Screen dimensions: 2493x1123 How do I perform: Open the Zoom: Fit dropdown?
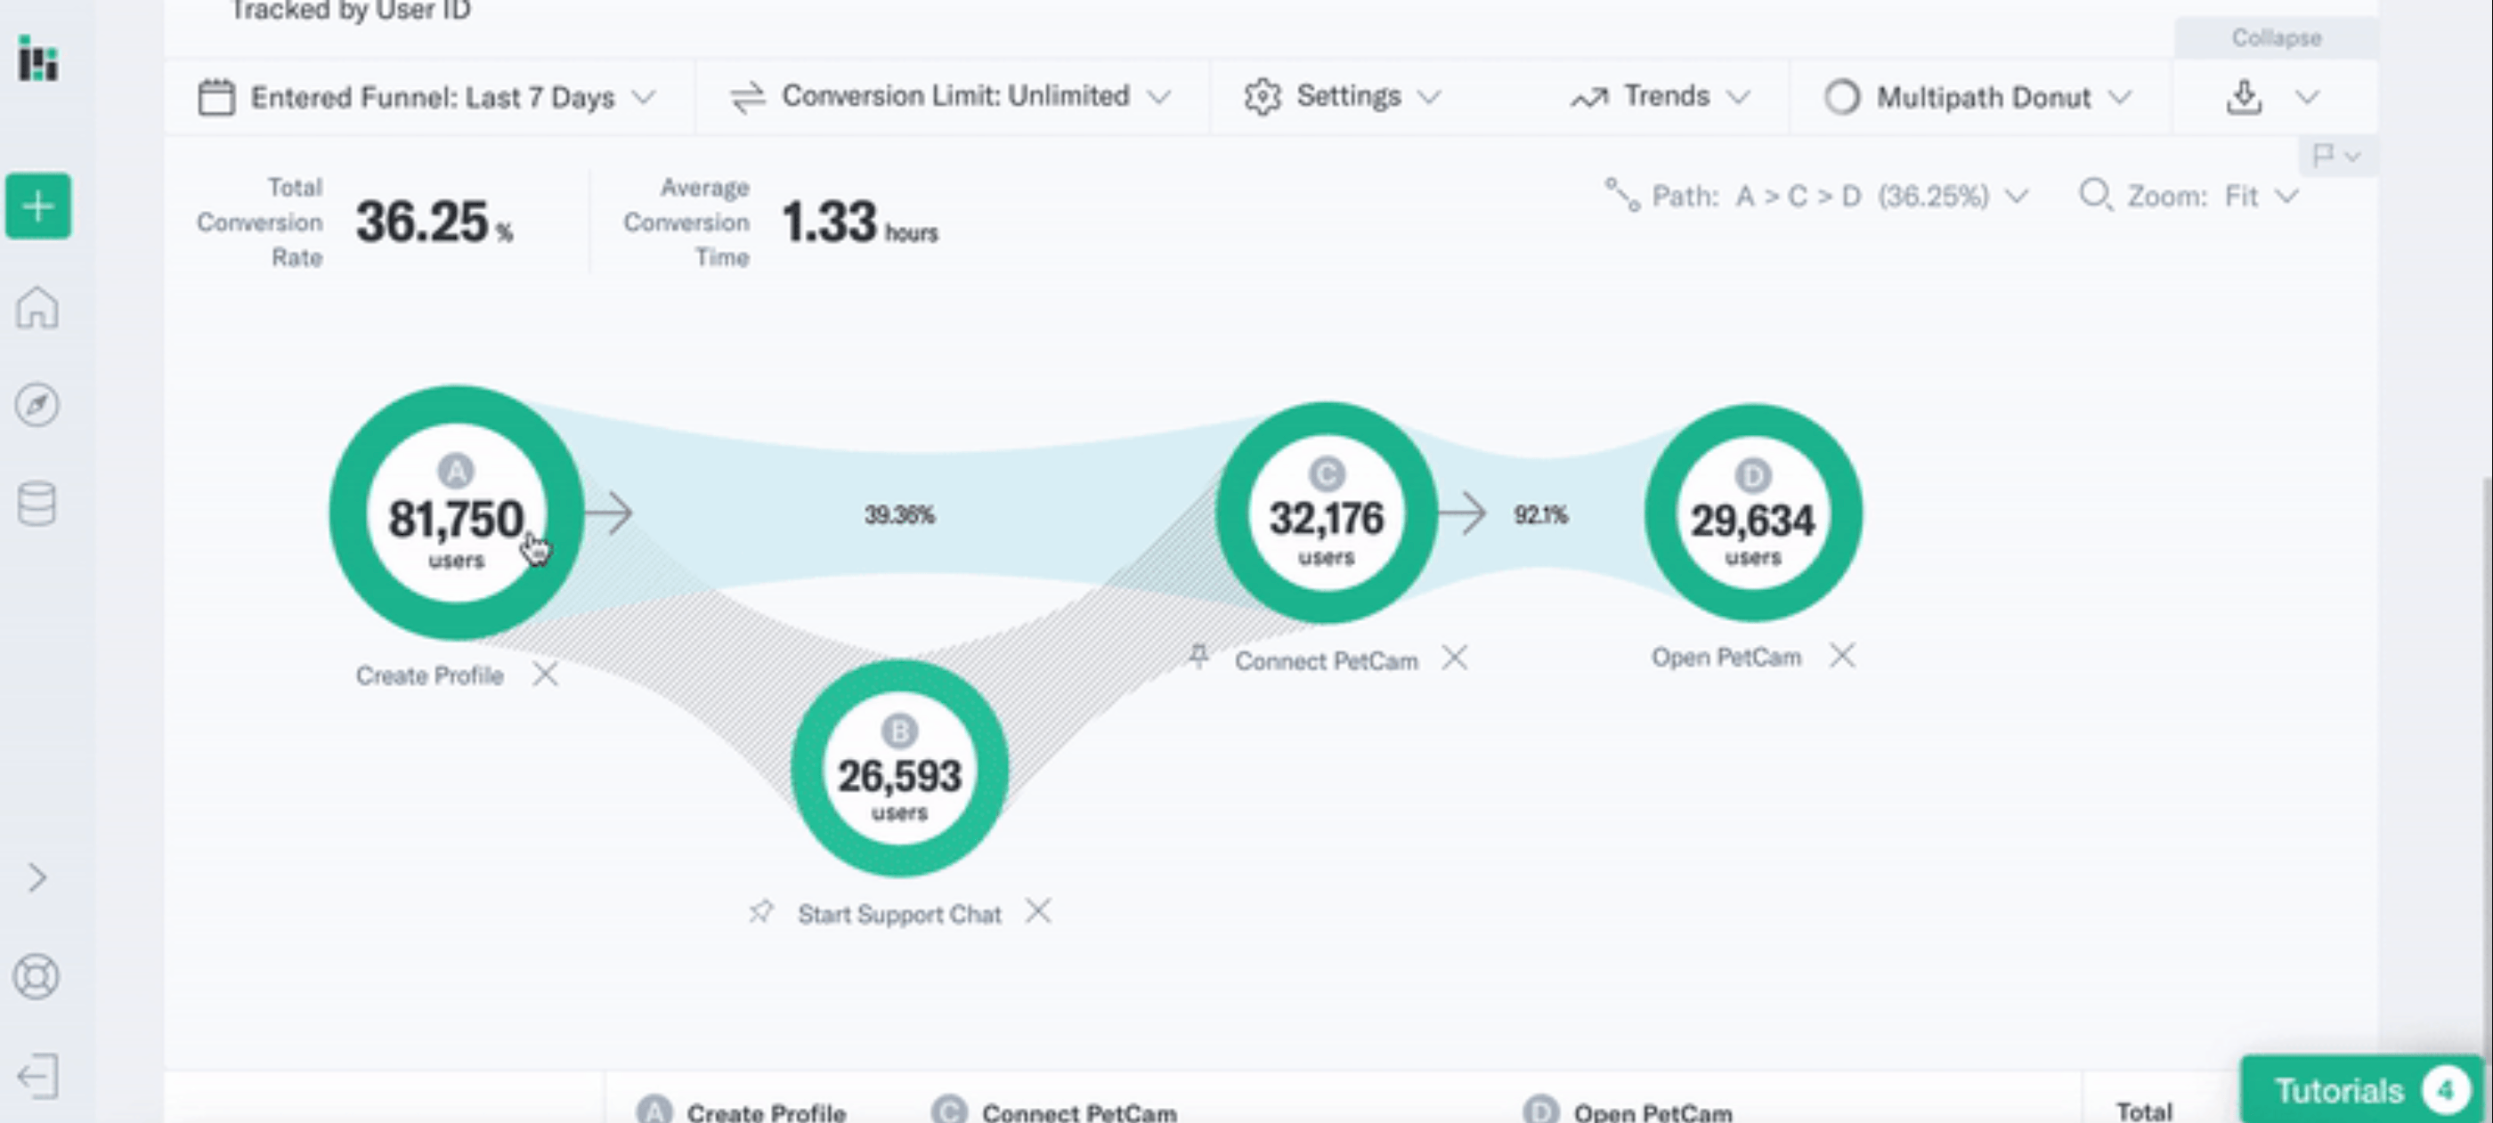[2188, 197]
